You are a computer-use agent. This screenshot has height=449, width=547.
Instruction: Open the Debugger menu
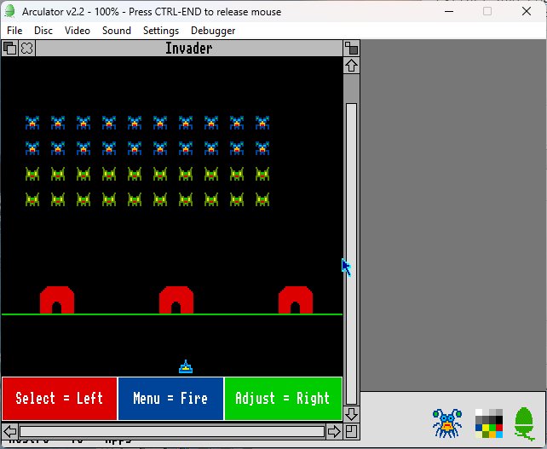click(213, 31)
